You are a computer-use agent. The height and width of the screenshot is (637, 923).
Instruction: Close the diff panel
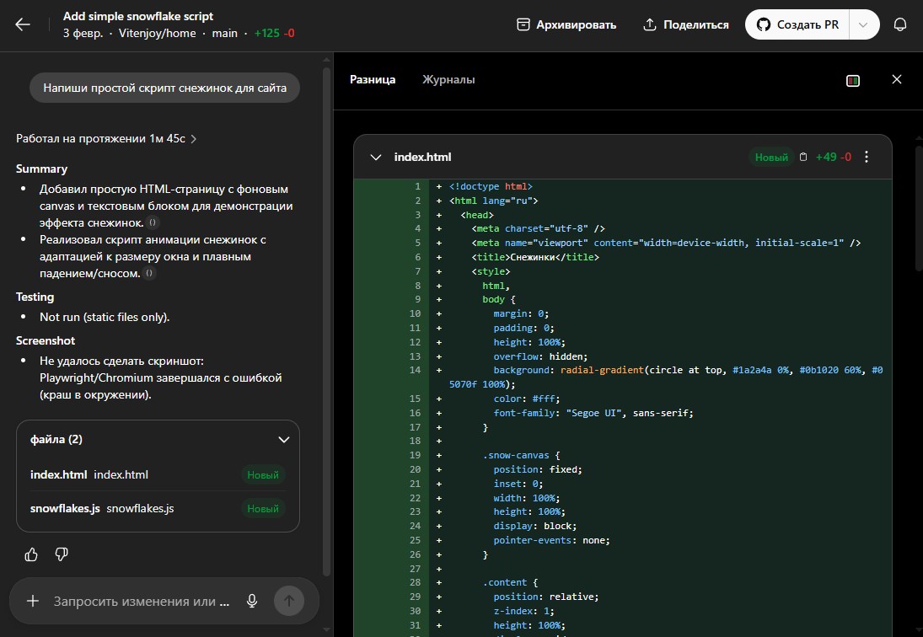(897, 79)
